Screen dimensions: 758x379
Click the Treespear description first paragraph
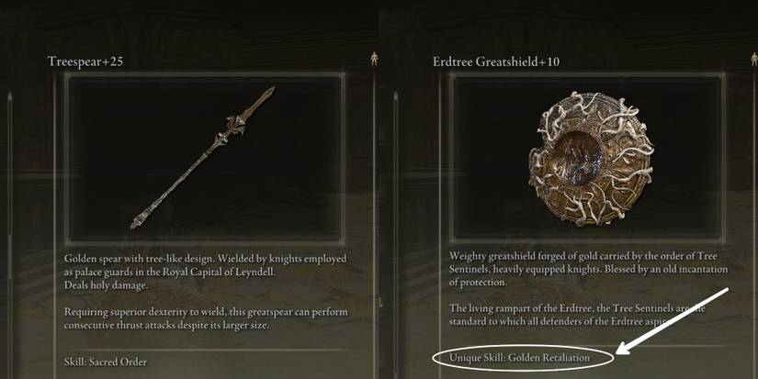click(x=206, y=272)
